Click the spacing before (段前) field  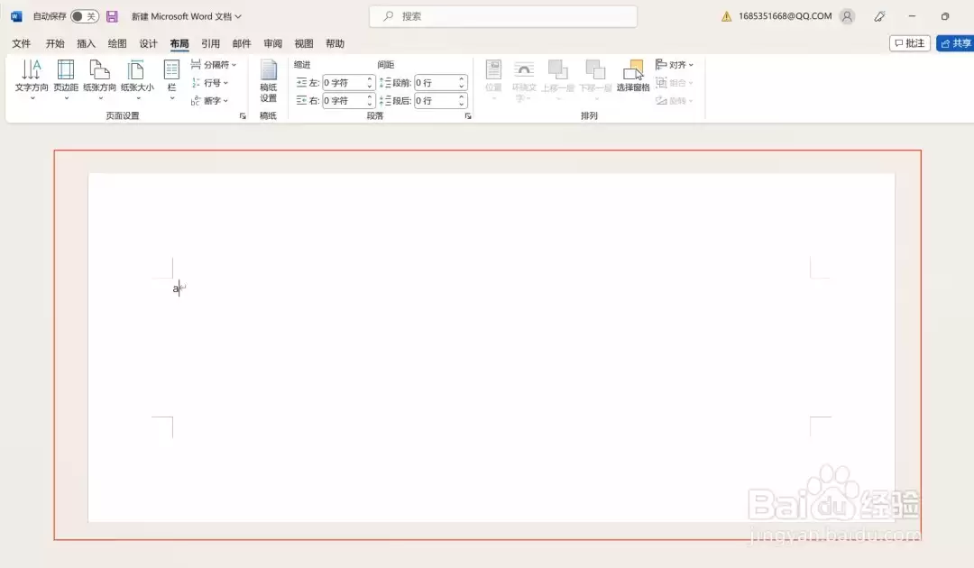coord(436,83)
